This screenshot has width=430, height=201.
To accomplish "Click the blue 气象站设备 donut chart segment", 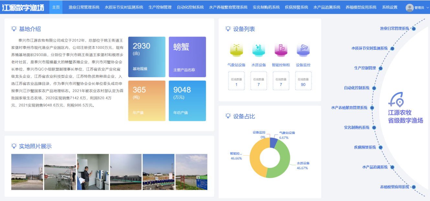I will pos(273,143).
